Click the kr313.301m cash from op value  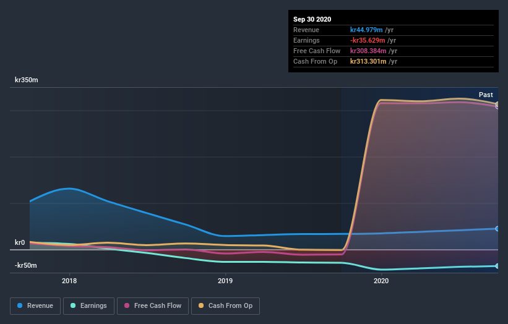pos(368,61)
